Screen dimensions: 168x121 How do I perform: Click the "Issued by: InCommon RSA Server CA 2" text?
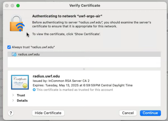point(61,81)
